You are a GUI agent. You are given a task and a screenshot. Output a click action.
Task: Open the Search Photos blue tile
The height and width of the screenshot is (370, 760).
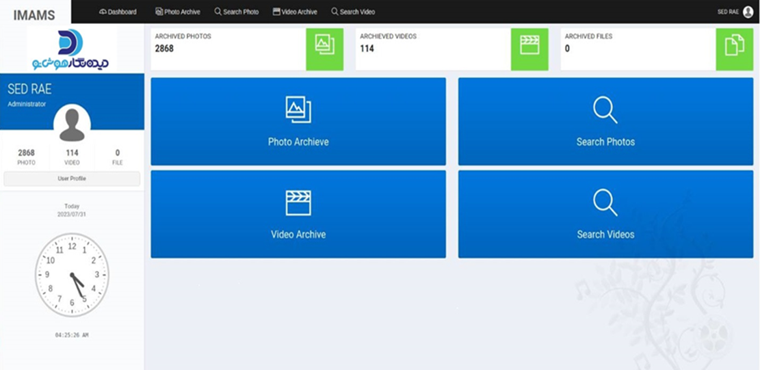(605, 122)
